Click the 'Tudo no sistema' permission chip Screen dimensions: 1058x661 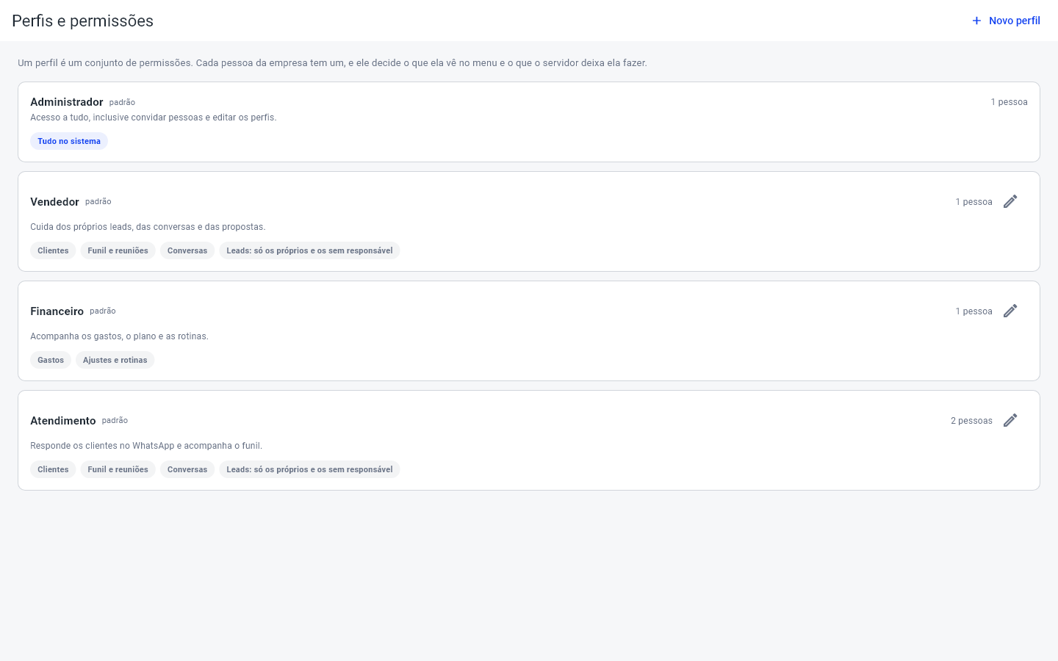pyautogui.click(x=69, y=141)
